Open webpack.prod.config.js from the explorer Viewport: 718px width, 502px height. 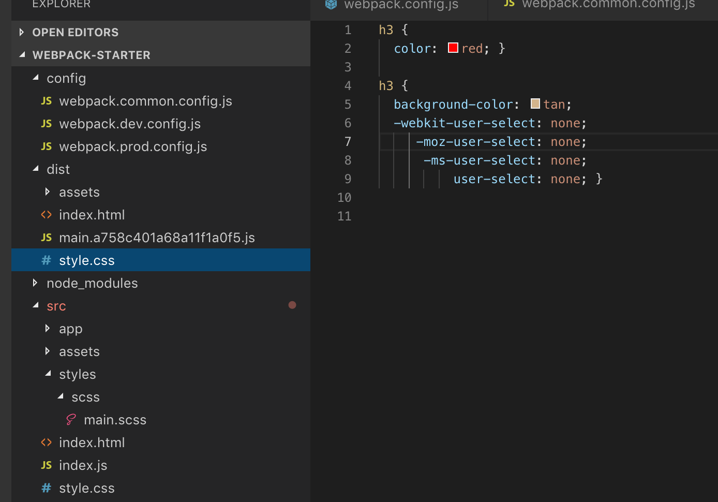point(133,146)
